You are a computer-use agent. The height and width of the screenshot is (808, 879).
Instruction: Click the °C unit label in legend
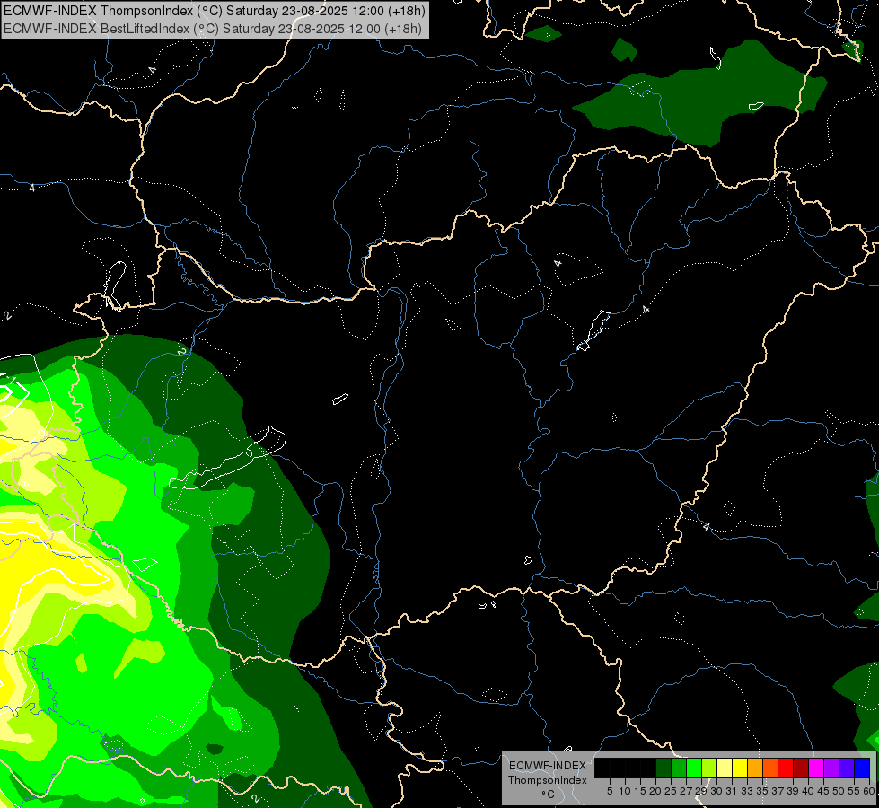click(548, 794)
